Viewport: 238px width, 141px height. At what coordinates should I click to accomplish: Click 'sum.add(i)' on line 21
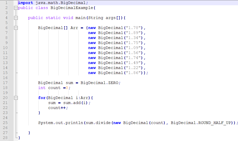75,103
